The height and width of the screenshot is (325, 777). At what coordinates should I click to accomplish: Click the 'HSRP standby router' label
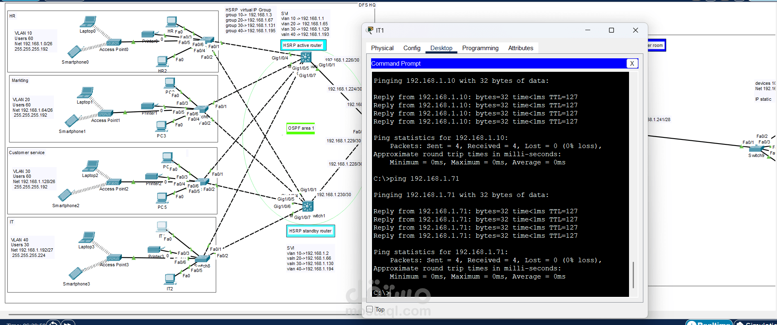click(311, 231)
